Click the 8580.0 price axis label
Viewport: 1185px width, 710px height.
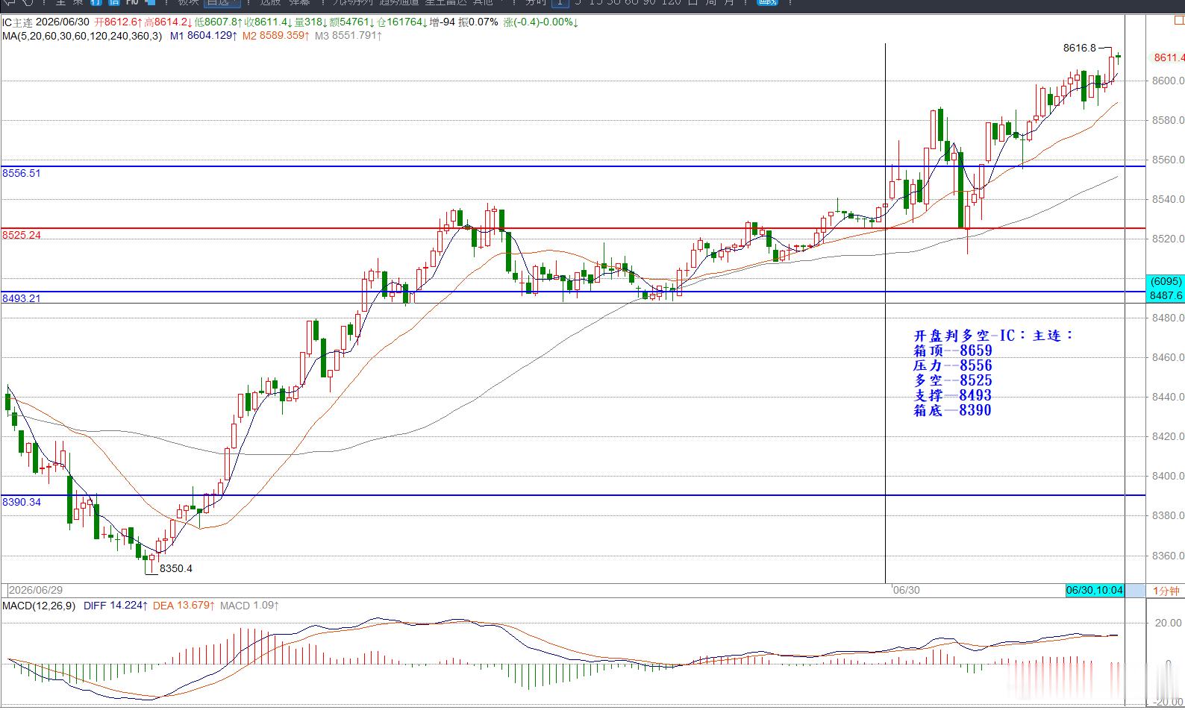[1168, 120]
